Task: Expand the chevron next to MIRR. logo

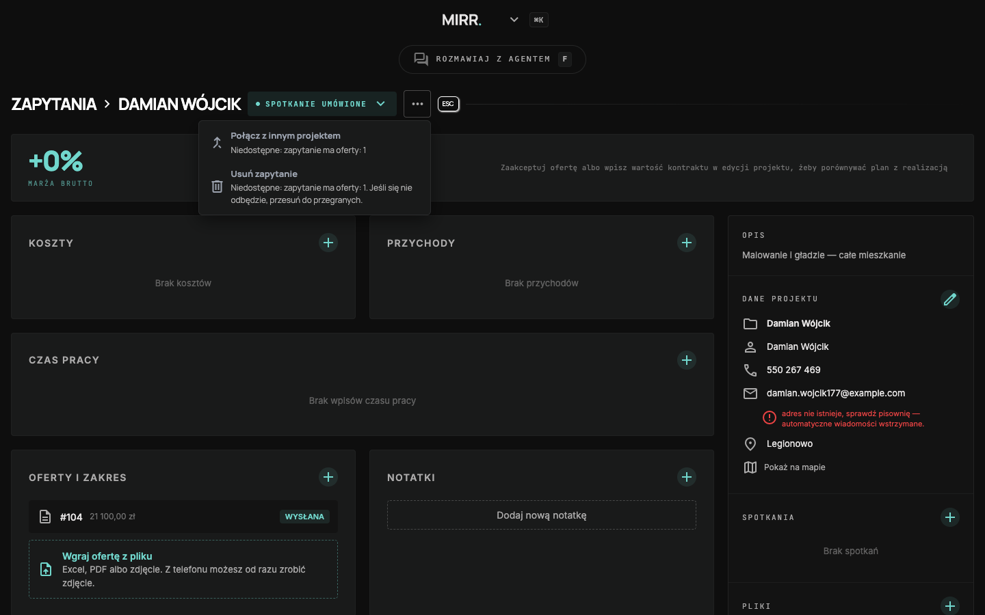Action: click(514, 20)
